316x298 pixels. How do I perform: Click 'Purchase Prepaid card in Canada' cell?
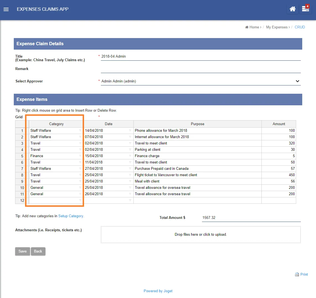[x=198, y=169]
